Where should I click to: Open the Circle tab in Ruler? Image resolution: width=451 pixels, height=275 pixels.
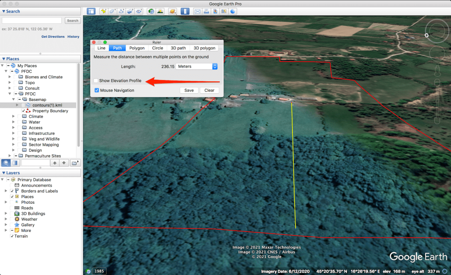(158, 48)
